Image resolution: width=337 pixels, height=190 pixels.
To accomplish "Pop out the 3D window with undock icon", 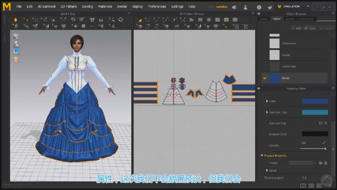I will [129, 13].
